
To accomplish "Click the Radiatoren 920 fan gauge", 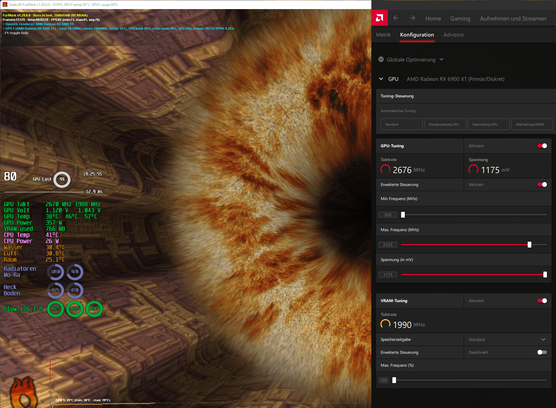I will (x=75, y=272).
